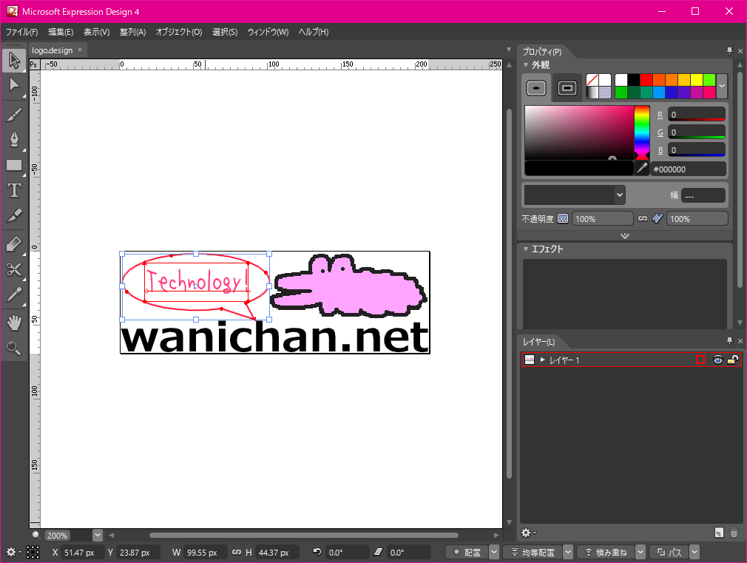This screenshot has height=563, width=747.
Task: Click the red selection square on レイヤー 1
Action: click(700, 360)
